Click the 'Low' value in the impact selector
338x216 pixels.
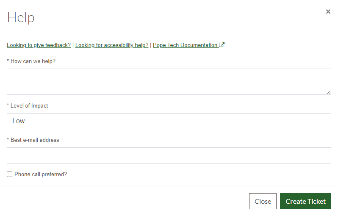(19, 121)
